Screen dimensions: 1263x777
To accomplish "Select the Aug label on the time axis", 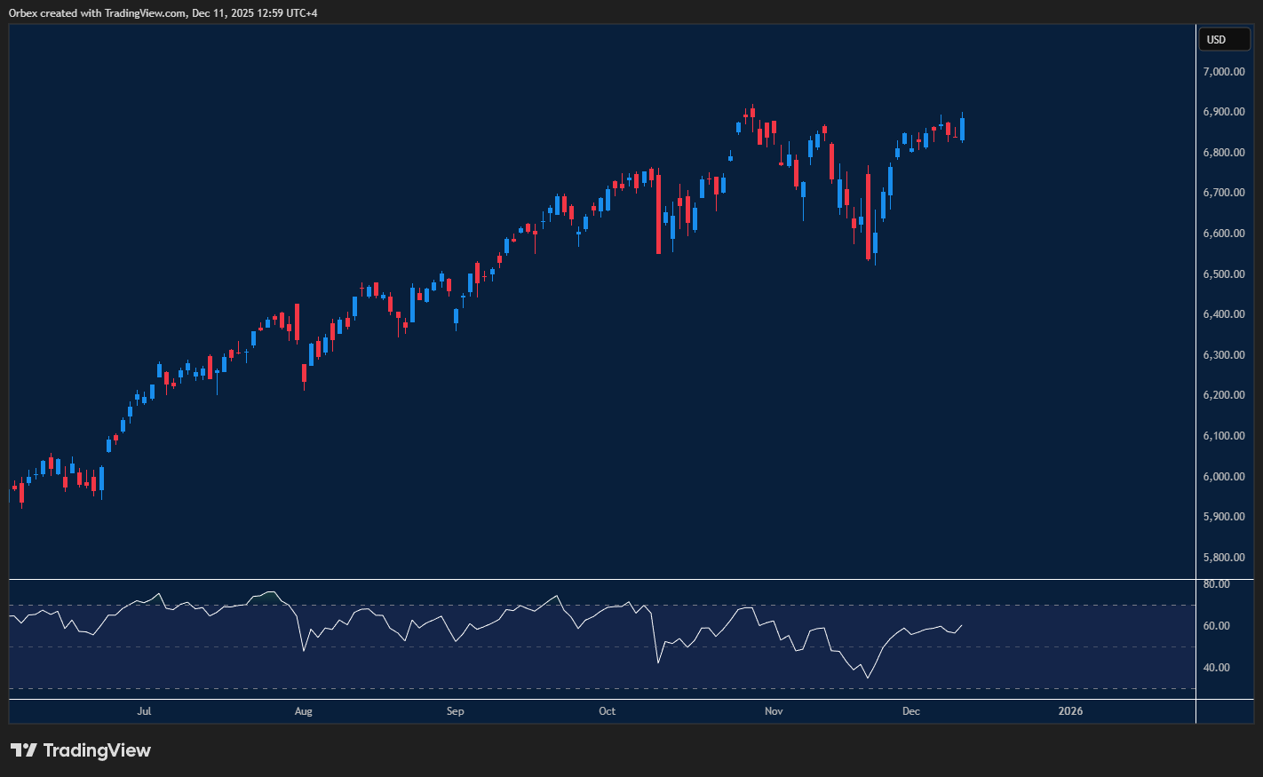I will (303, 711).
